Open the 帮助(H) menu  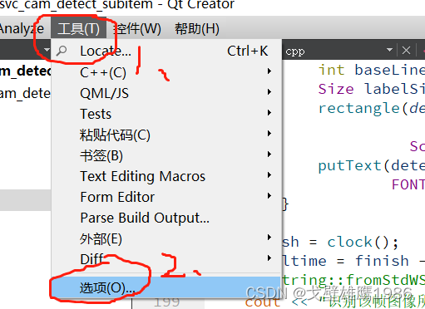tap(197, 28)
